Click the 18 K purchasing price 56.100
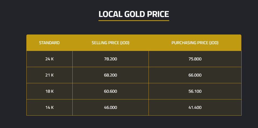The width and height of the screenshot is (258, 128). pyautogui.click(x=195, y=91)
